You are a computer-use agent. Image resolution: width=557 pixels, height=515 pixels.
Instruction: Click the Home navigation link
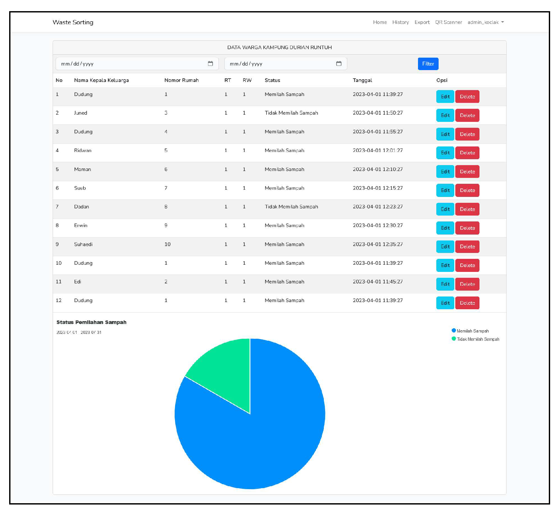click(380, 22)
